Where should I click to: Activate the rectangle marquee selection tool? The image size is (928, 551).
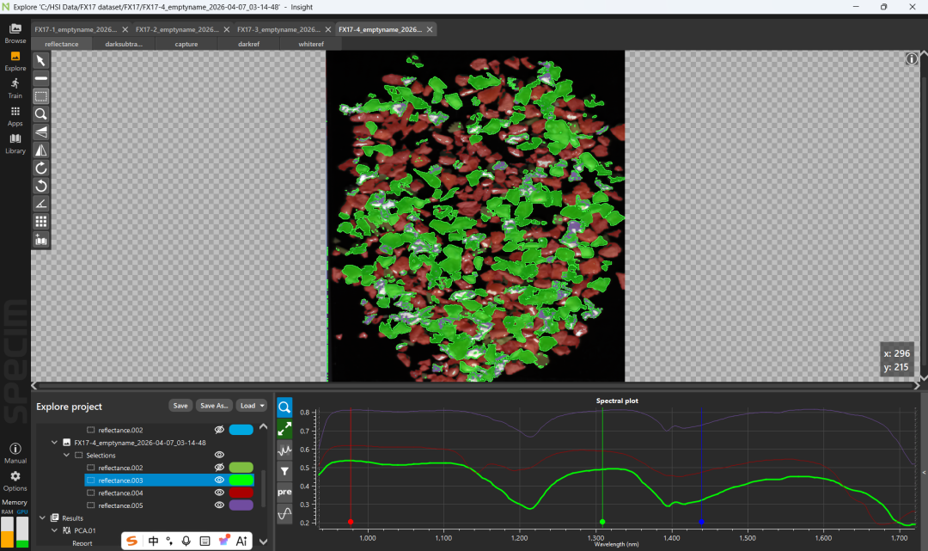pos(41,96)
